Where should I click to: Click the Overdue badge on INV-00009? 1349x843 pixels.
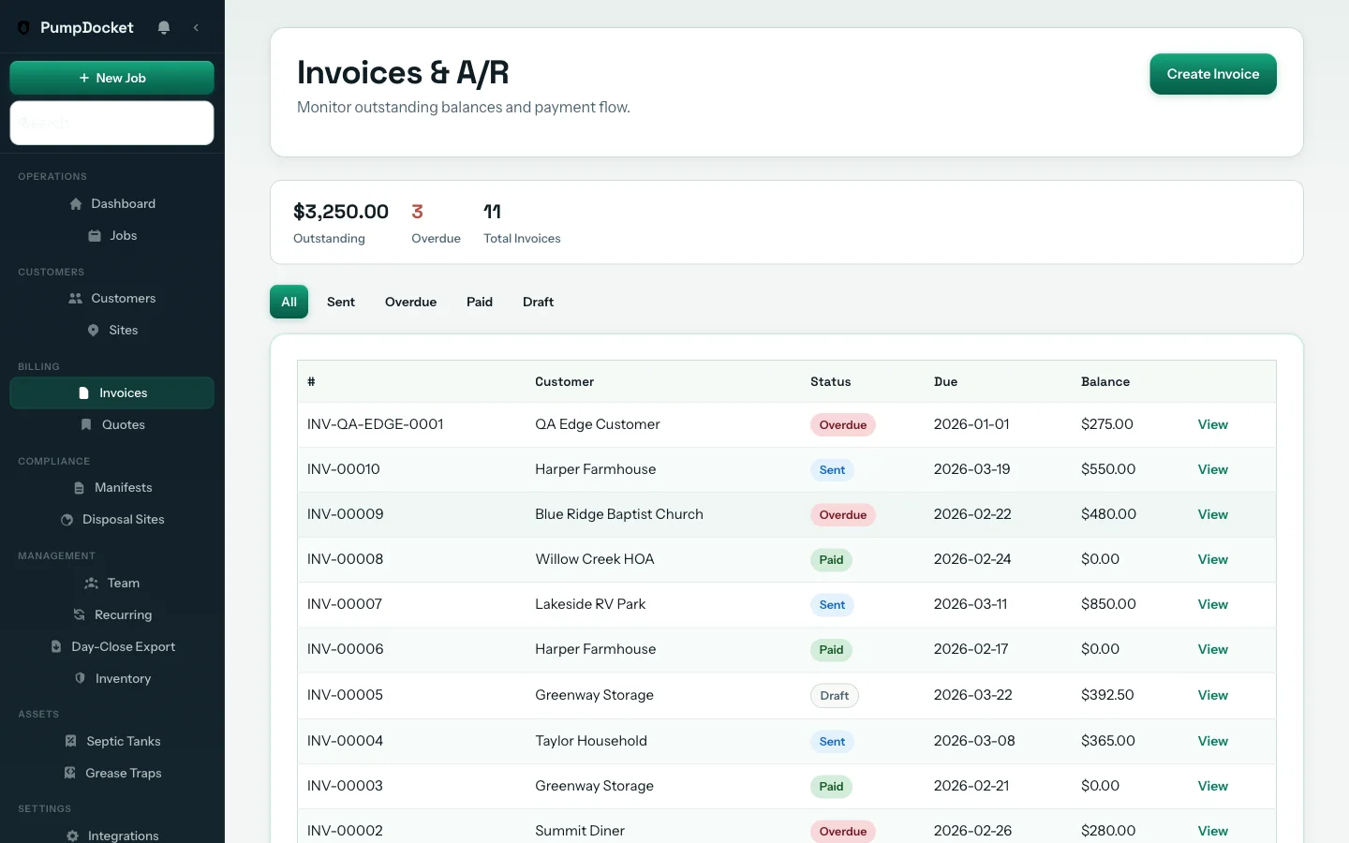pos(842,514)
